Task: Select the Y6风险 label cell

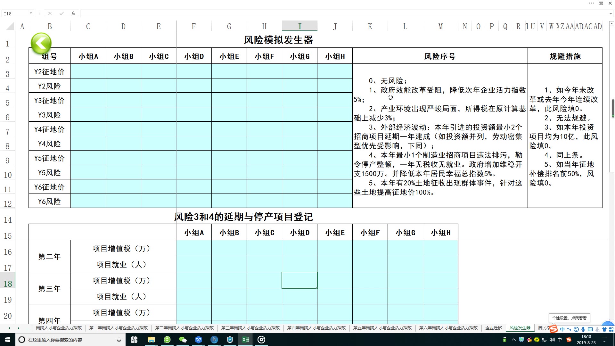Action: [x=50, y=201]
